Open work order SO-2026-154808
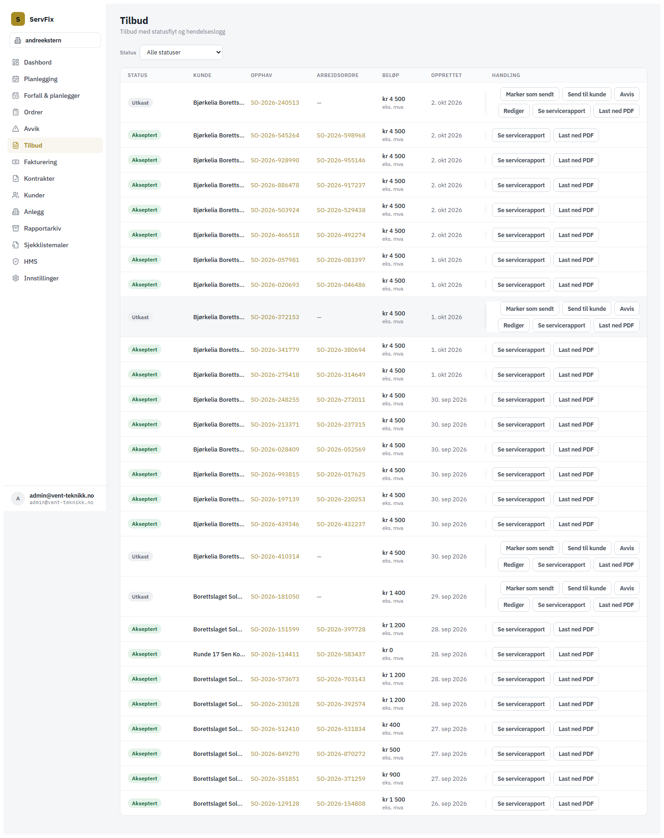664x838 pixels. click(341, 803)
